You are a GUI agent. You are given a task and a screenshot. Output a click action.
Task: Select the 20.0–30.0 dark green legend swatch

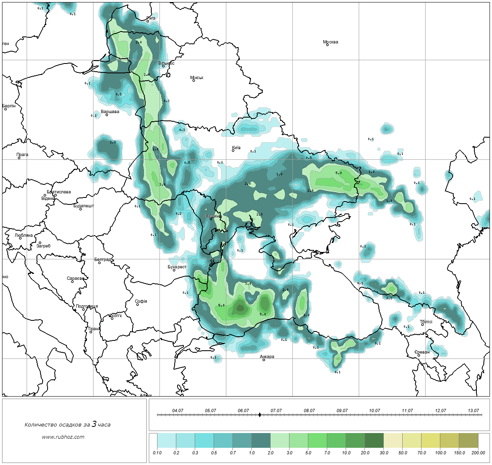pos(374,441)
